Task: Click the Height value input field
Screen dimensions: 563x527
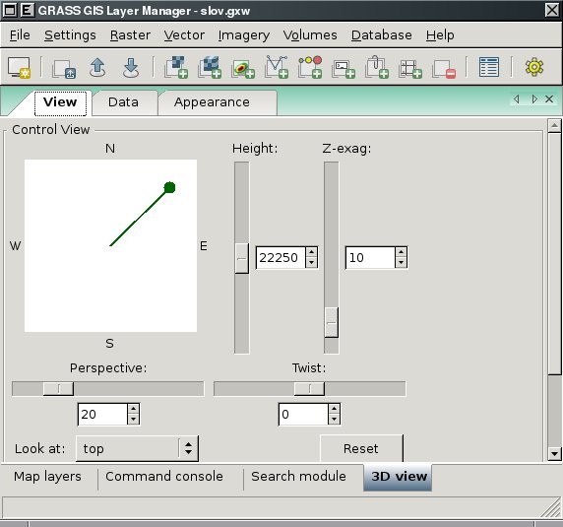Action: click(x=281, y=257)
